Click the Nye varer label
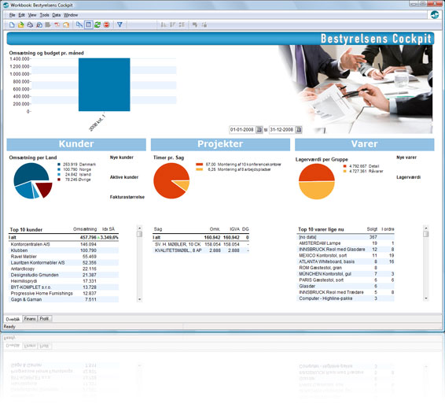This screenshot has height=404, width=445. [x=406, y=158]
